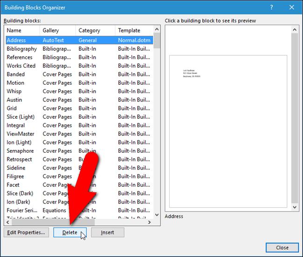Click General category cell in Address row
303x257 pixels.
88,40
